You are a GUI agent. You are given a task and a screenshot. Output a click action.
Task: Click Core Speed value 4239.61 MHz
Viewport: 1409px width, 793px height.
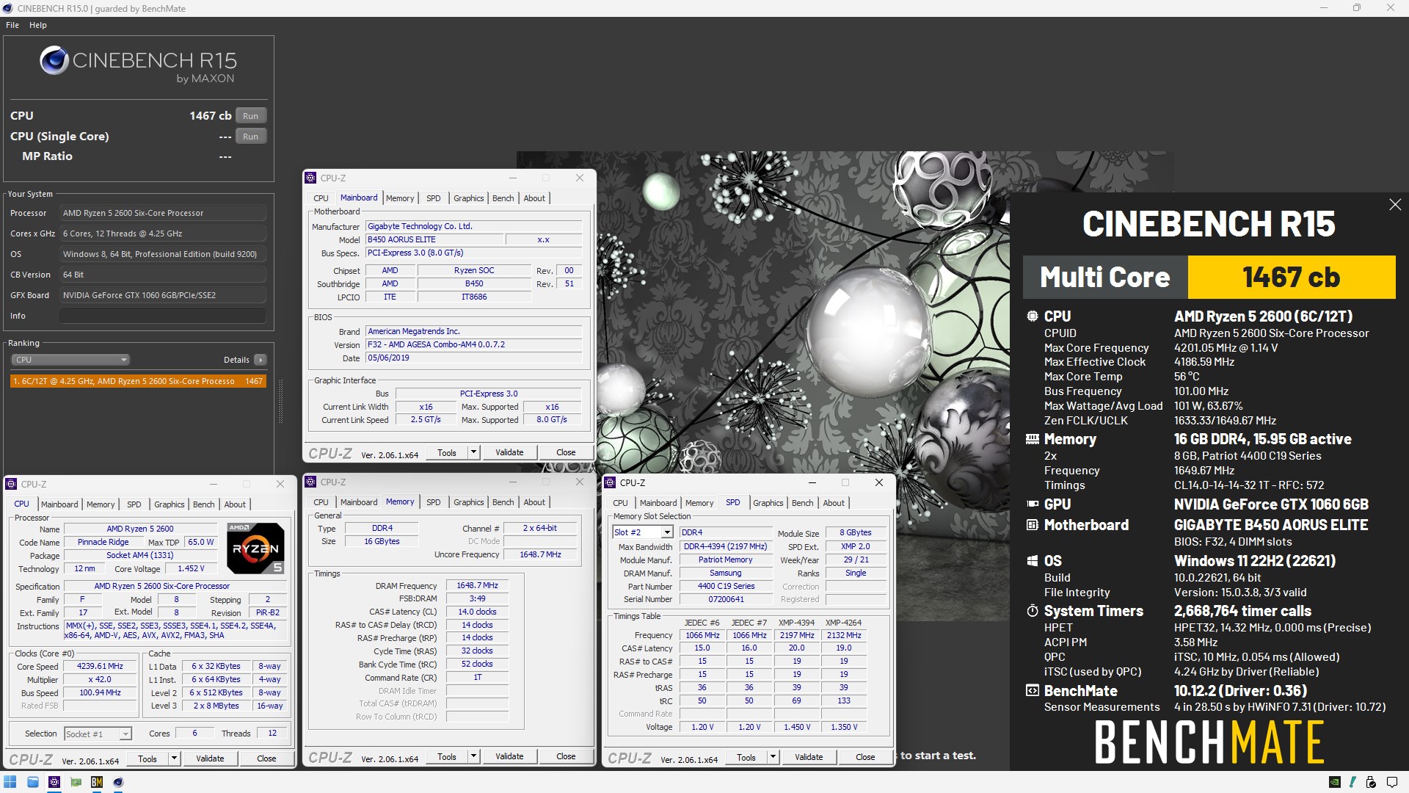pyautogui.click(x=100, y=666)
